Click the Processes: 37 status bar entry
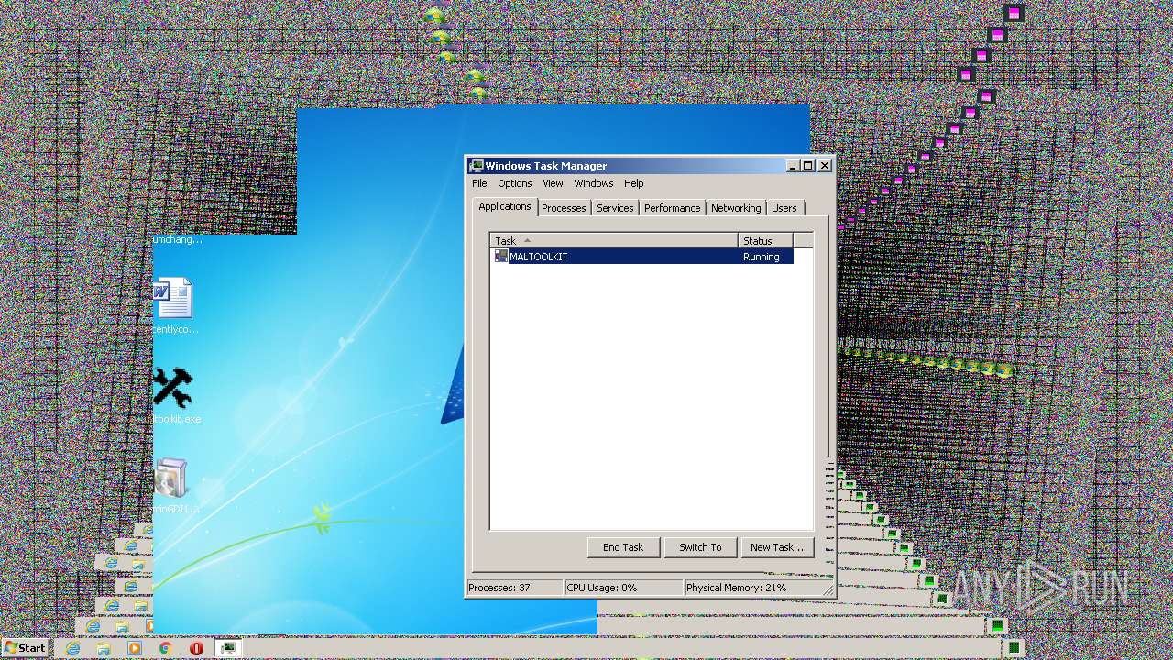This screenshot has height=660, width=1173. click(x=515, y=588)
